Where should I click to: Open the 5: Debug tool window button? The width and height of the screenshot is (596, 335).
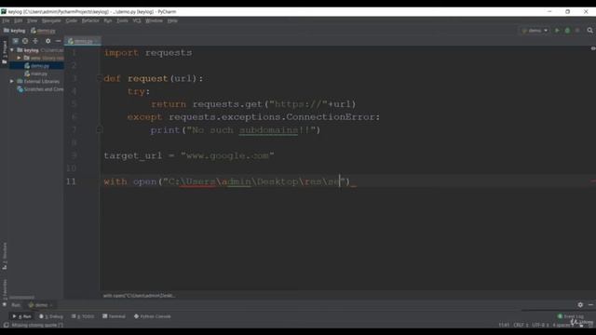[x=51, y=316]
